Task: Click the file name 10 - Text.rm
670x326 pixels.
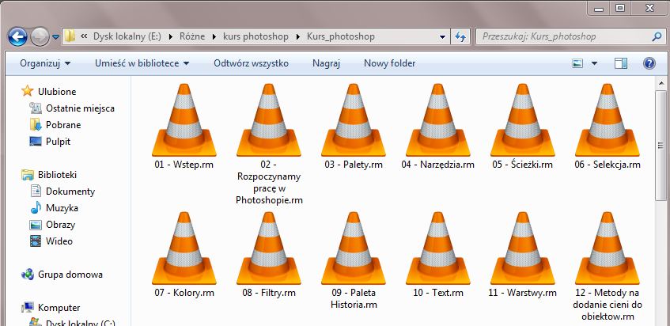Action: (x=438, y=293)
